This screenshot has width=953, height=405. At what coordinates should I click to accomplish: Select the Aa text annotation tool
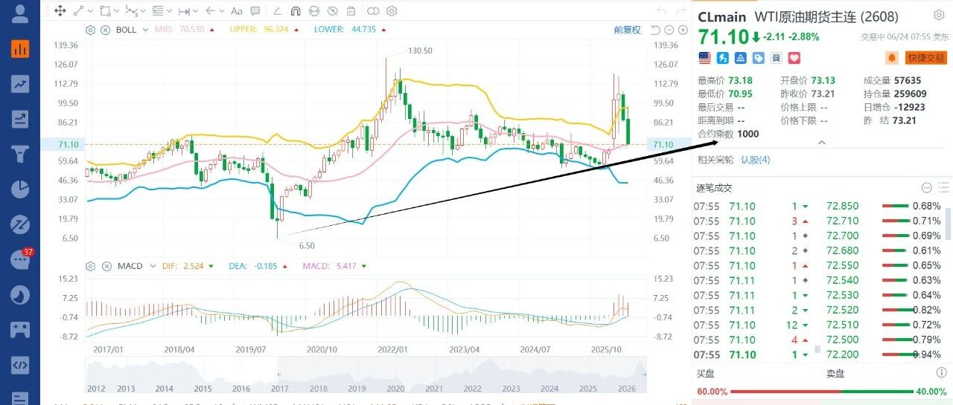coord(236,11)
